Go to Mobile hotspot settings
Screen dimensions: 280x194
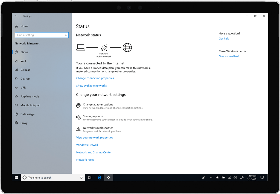click(x=30, y=105)
